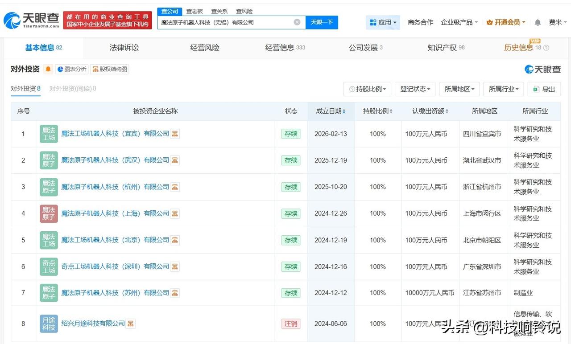Select the 对外投资(间接) 0 sub-tab
The image size is (571, 344).
point(73,89)
